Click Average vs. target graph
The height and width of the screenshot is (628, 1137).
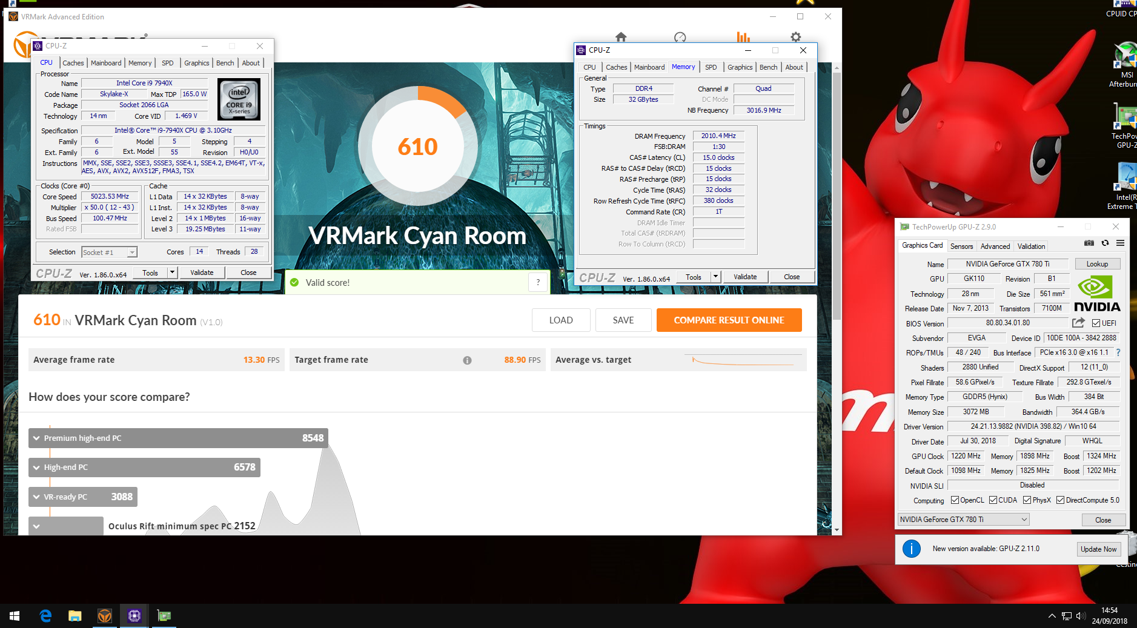coord(743,360)
